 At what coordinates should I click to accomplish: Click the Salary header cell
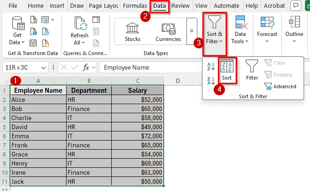[137, 90]
